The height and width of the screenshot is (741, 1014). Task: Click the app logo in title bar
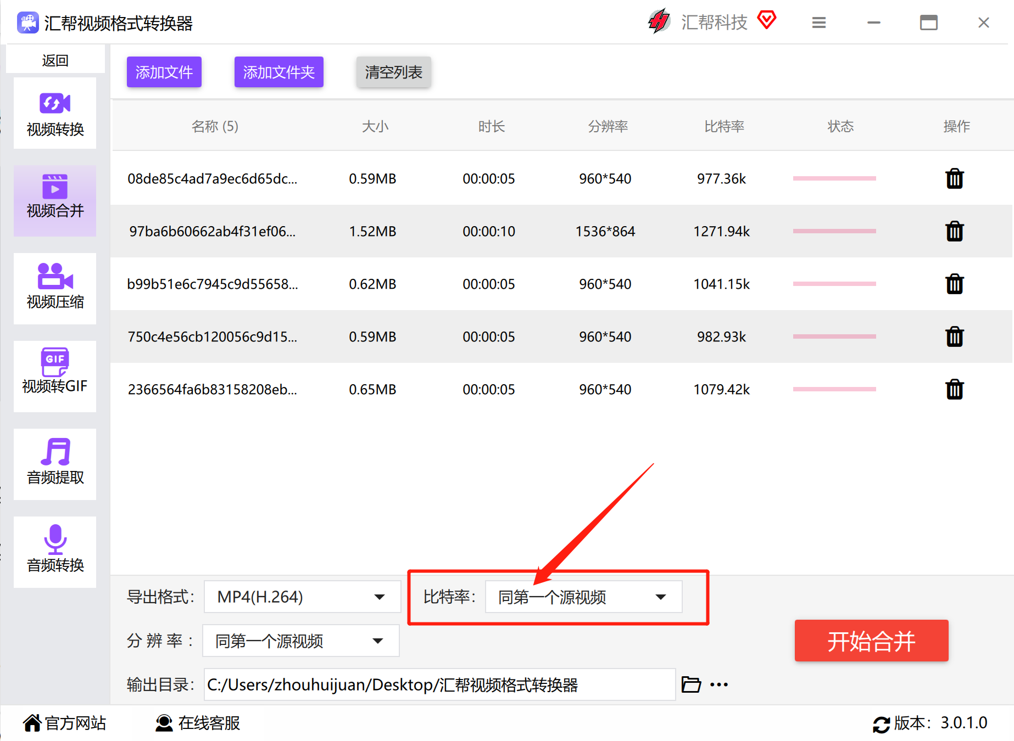(28, 23)
